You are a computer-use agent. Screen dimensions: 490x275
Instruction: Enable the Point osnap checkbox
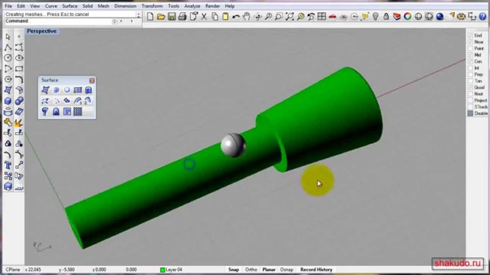[470, 49]
